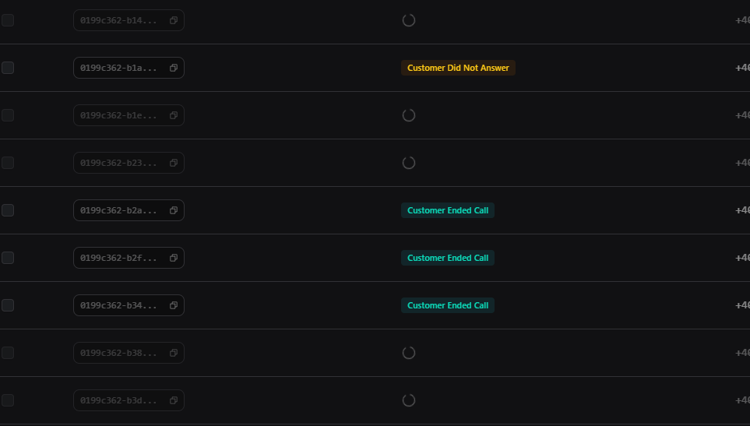
Task: Click copy icon beside ID 0199c362-b1a
Action: click(x=174, y=68)
